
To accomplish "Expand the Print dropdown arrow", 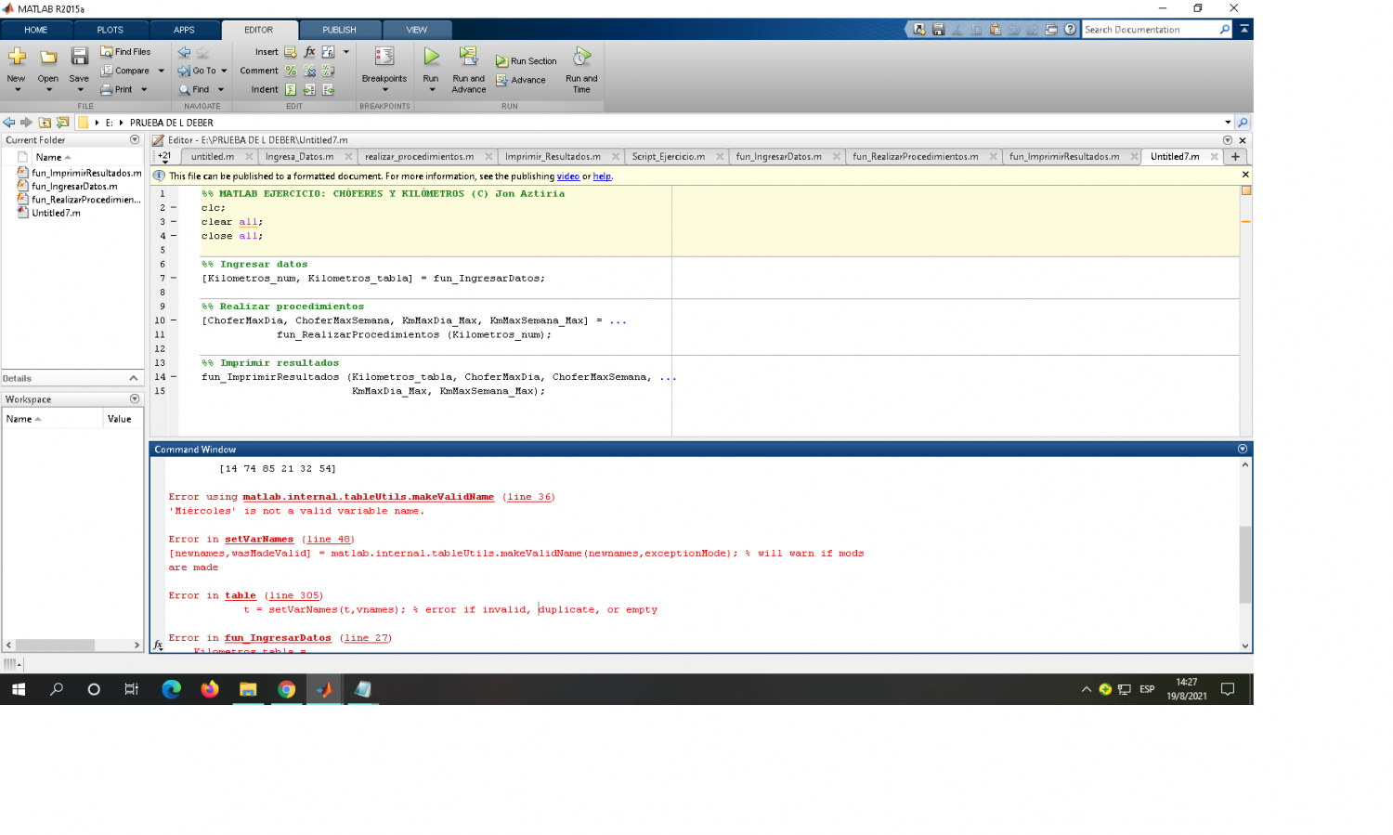I will coord(144,90).
